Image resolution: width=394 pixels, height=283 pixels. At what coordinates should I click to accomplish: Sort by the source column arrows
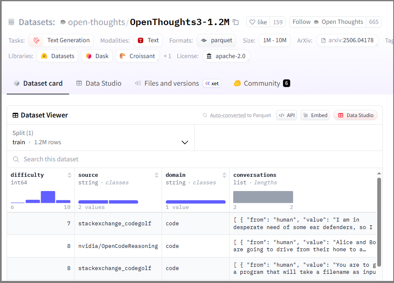click(x=157, y=175)
